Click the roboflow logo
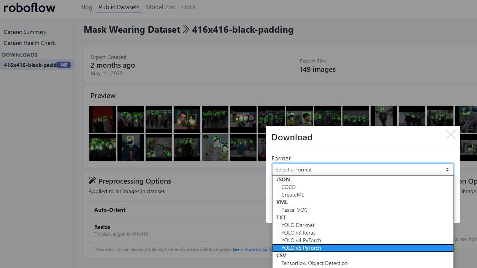This screenshot has height=268, width=477. click(x=30, y=7)
